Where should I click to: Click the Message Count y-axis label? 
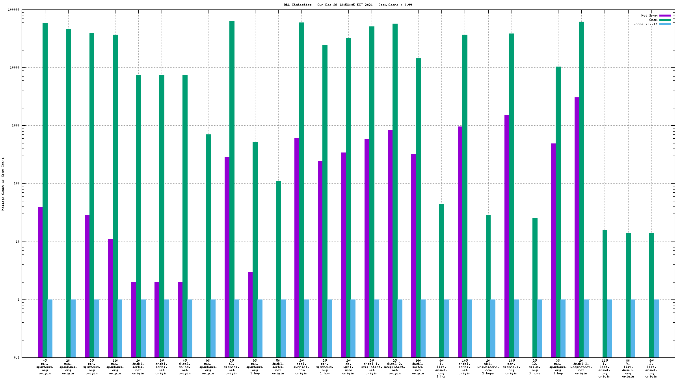tap(3, 184)
